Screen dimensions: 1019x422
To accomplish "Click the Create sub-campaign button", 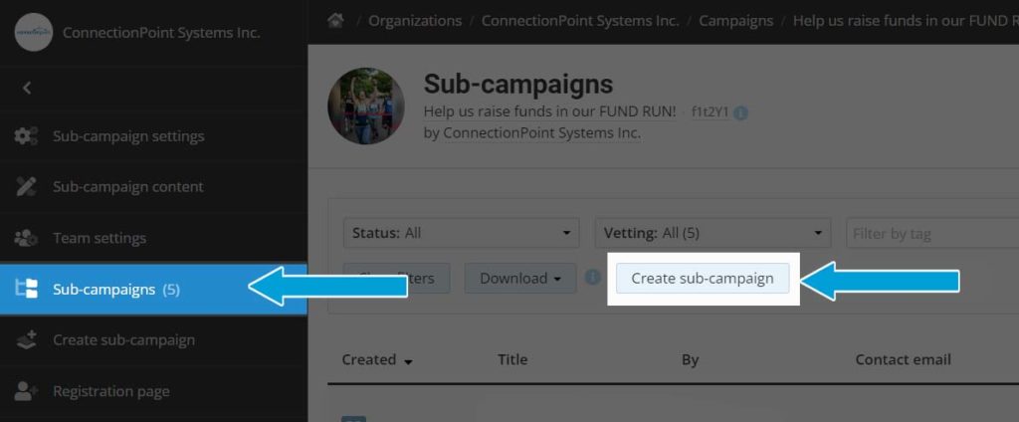I will pos(703,279).
